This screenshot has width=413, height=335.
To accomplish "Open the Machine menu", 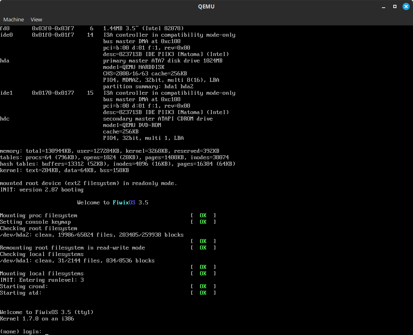I will pyautogui.click(x=14, y=19).
